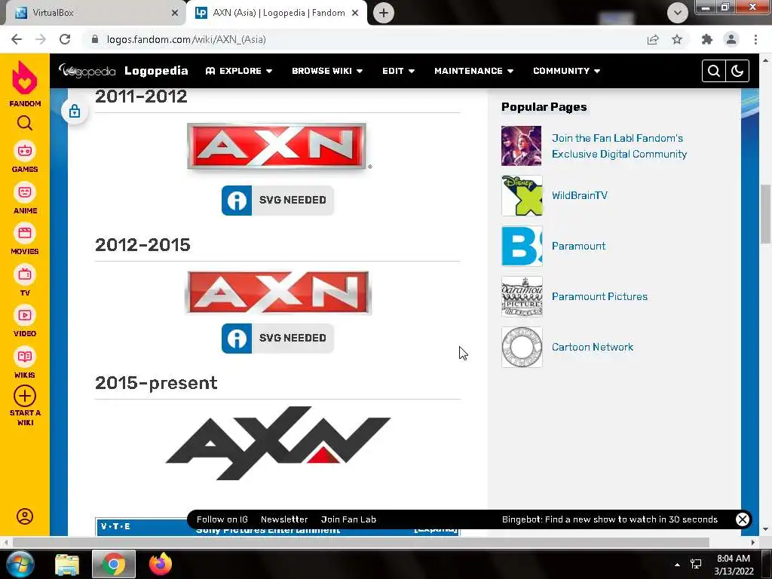This screenshot has height=579, width=772.
Task: Click the Fandom flame logo
Action: click(x=25, y=78)
